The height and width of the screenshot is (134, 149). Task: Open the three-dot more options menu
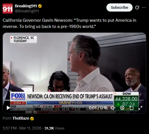pyautogui.click(x=144, y=8)
